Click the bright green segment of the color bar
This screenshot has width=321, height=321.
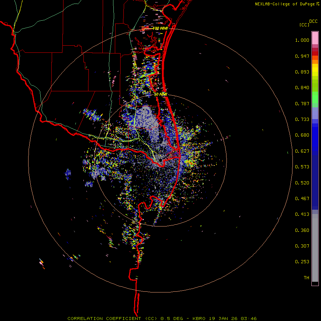pos(315,97)
